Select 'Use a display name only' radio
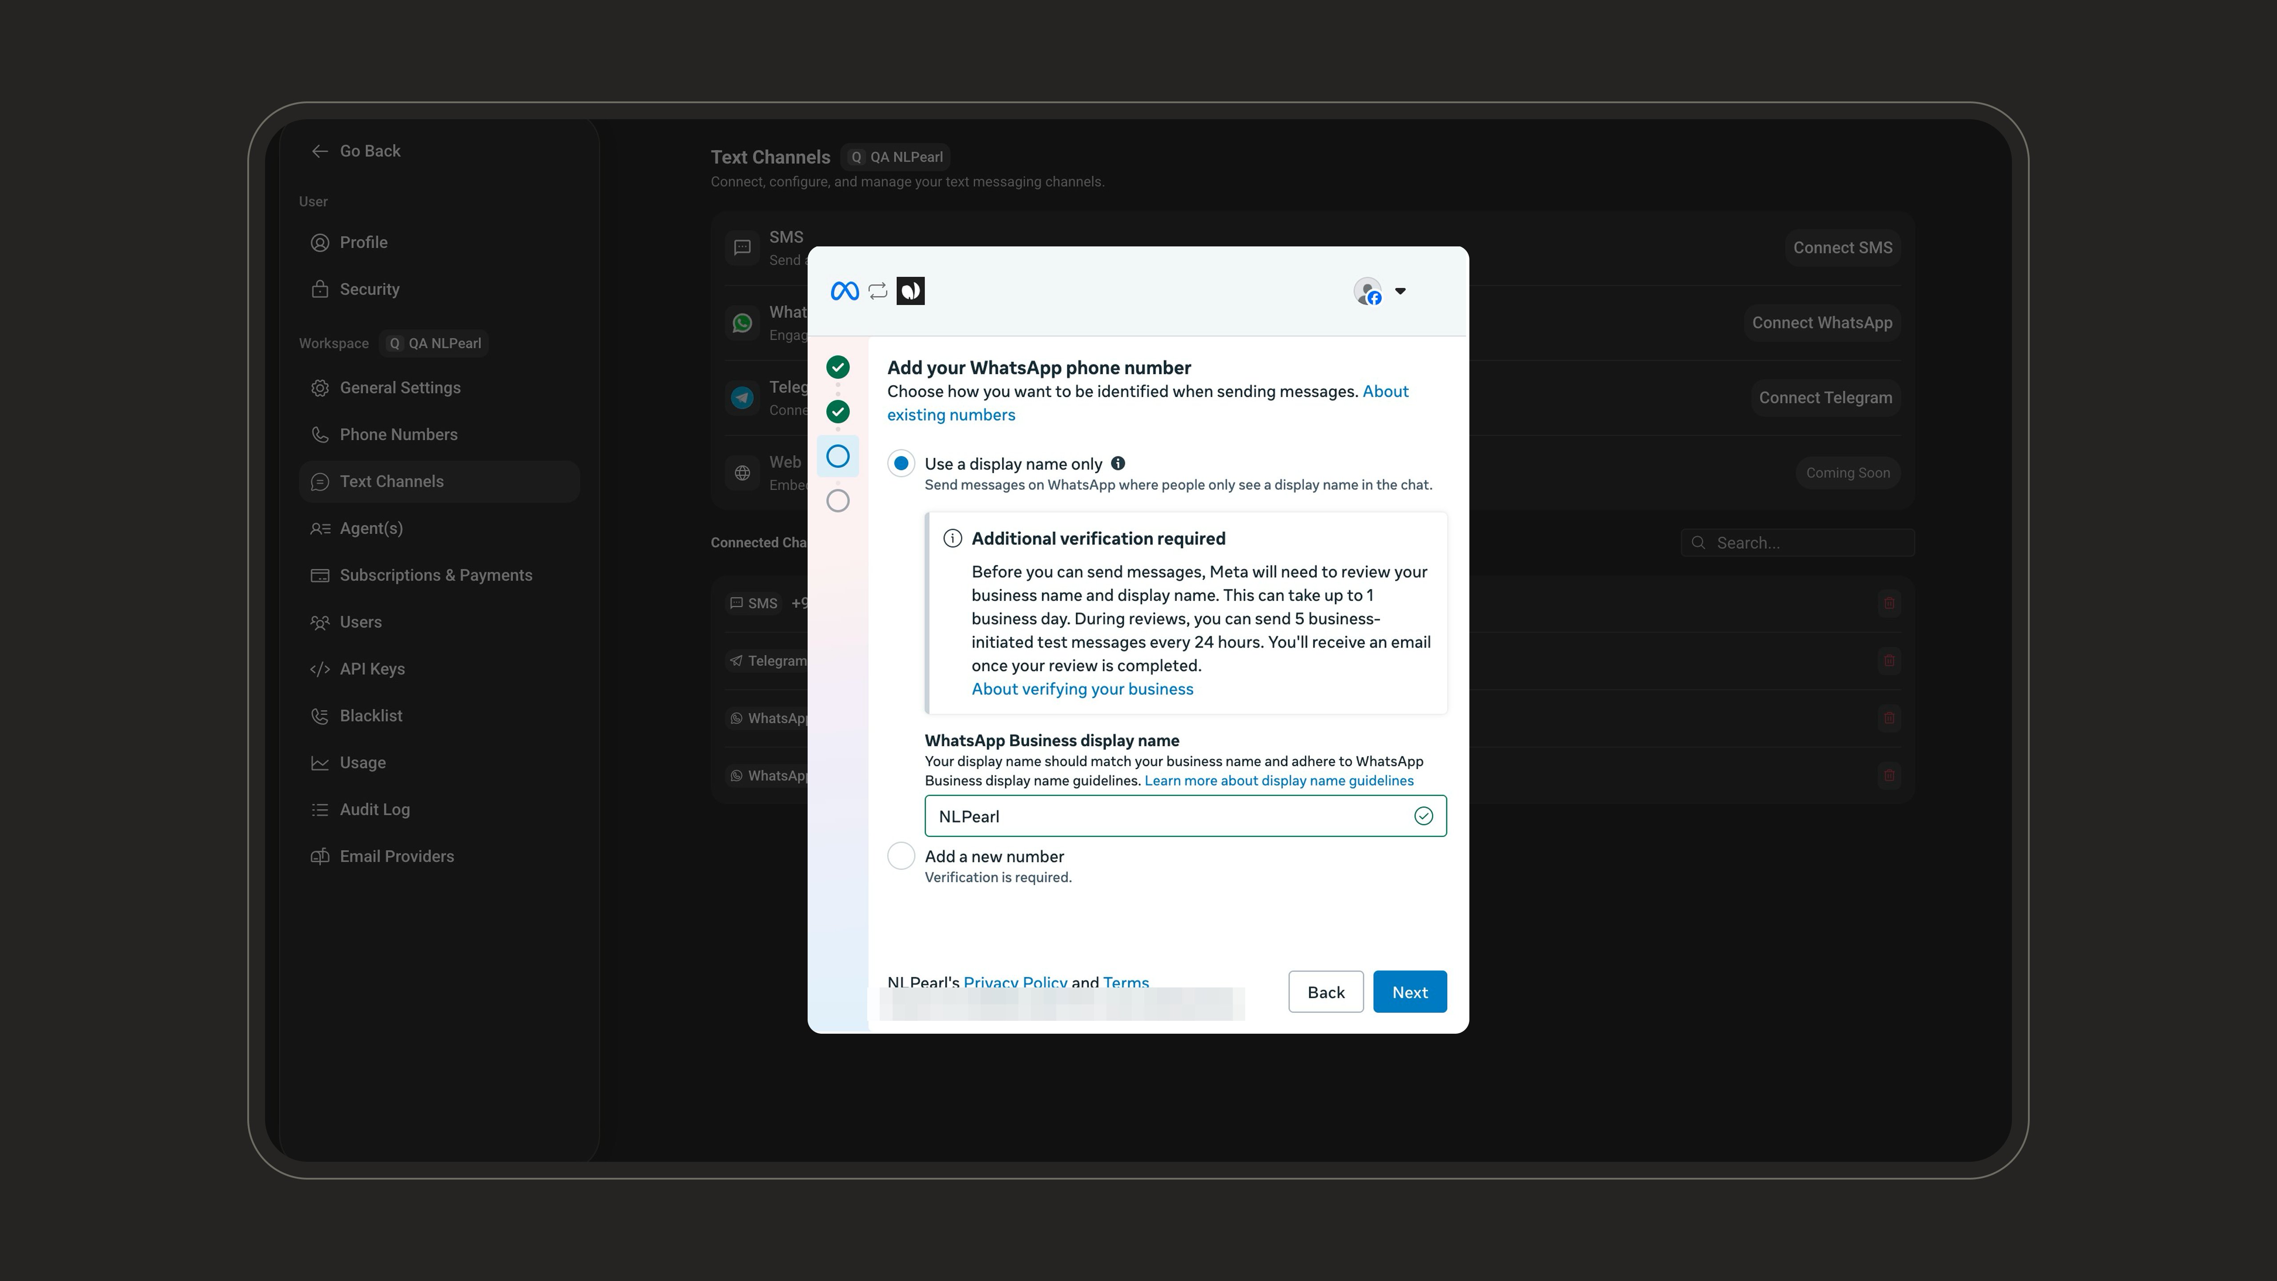2277x1281 pixels. click(x=901, y=463)
